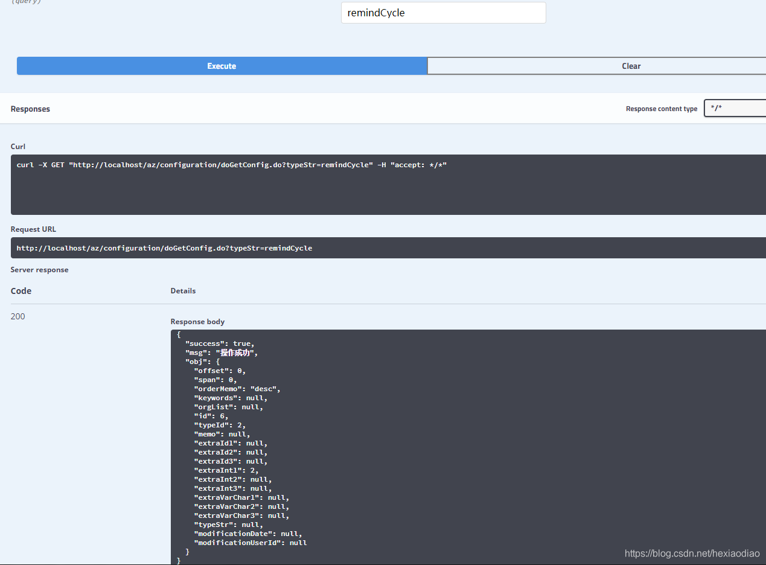This screenshot has width=766, height=565.
Task: Click the "offset": 0 line
Action: [220, 371]
